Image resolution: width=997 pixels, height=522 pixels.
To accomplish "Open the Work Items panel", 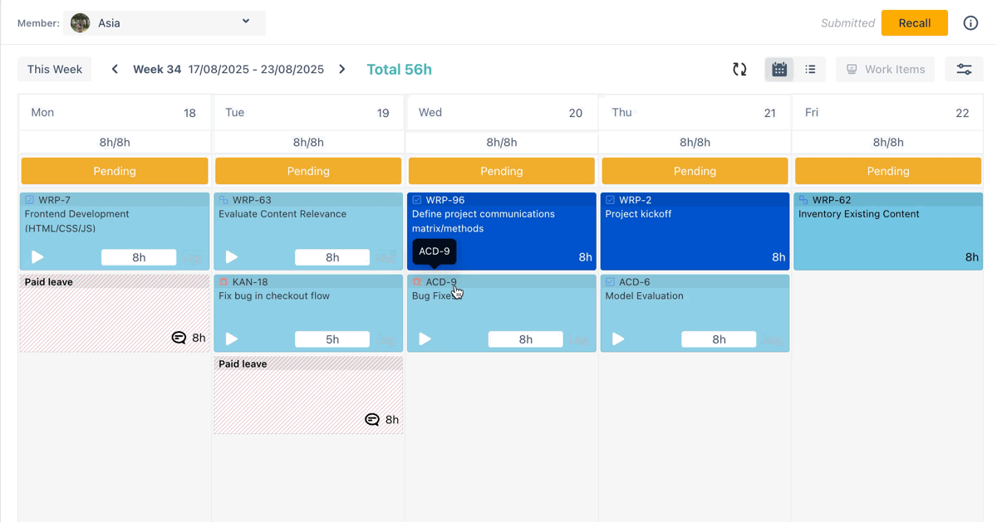I will click(885, 70).
